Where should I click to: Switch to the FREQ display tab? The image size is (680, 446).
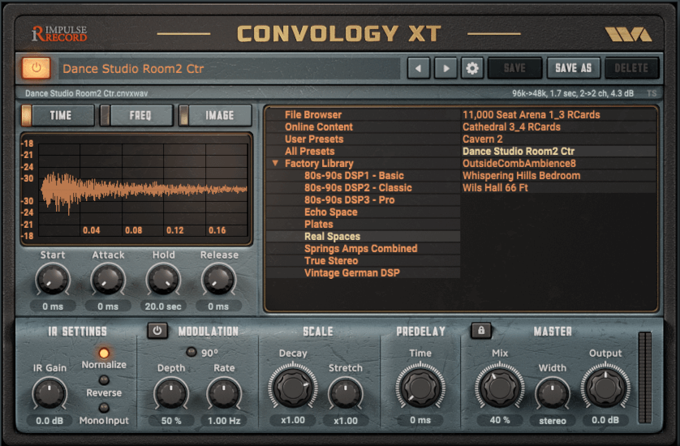point(138,116)
